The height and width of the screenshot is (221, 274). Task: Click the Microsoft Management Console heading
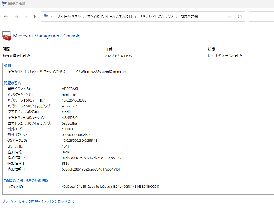(x=47, y=36)
